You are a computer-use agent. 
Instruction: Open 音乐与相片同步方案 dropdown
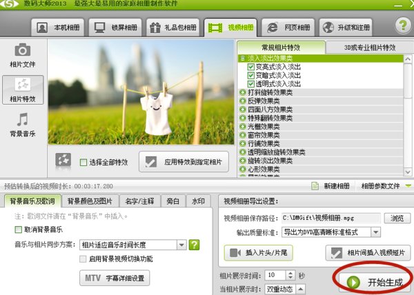pyautogui.click(x=132, y=245)
